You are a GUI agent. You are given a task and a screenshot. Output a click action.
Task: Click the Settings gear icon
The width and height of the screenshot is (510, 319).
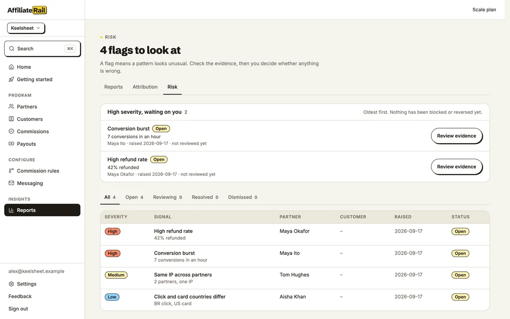(x=11, y=284)
